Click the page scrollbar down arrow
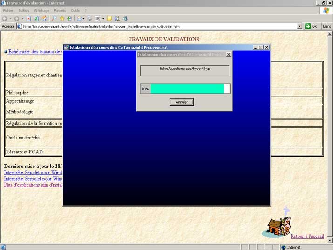 (x=330, y=240)
